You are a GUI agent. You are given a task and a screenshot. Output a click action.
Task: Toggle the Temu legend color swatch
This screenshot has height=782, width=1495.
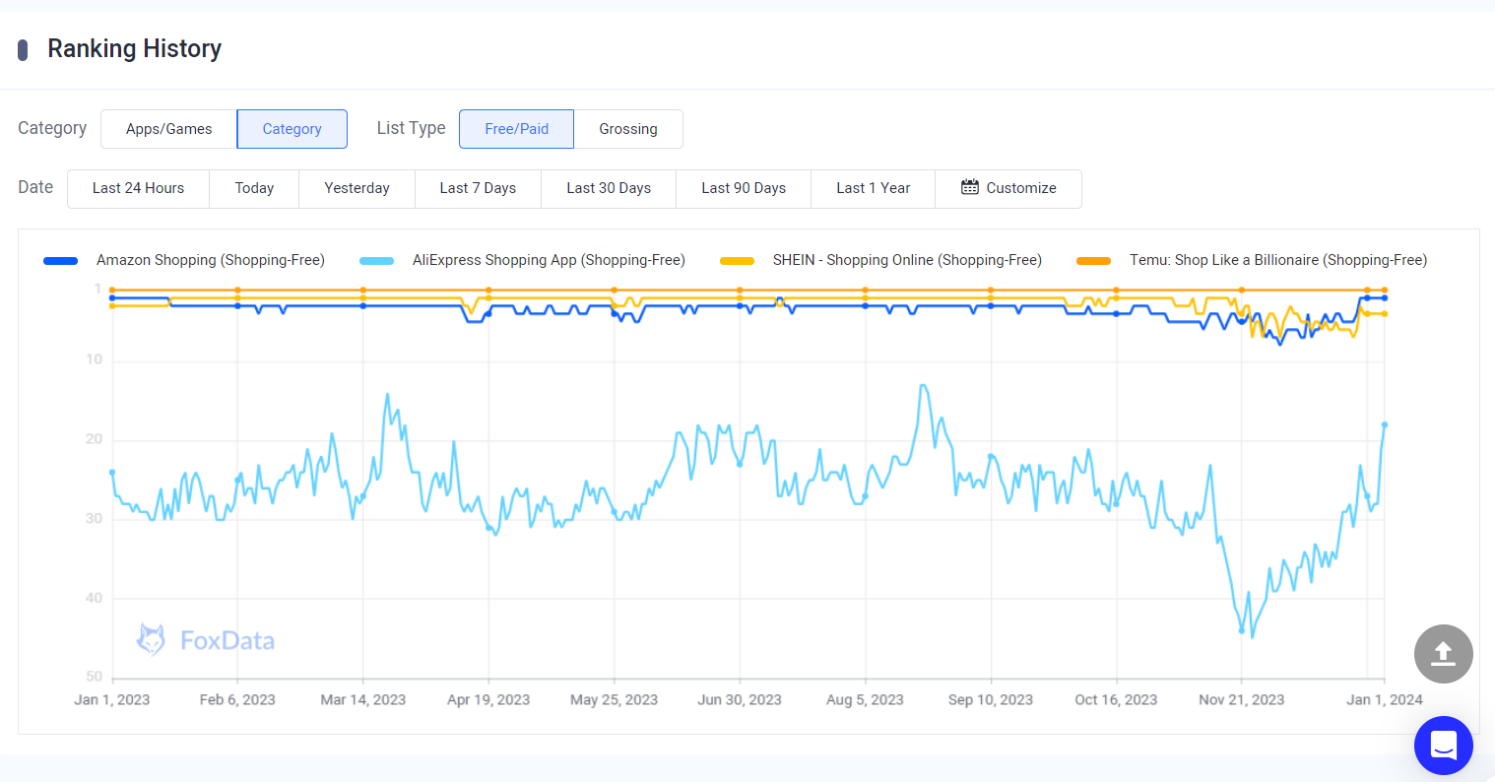[1094, 261]
